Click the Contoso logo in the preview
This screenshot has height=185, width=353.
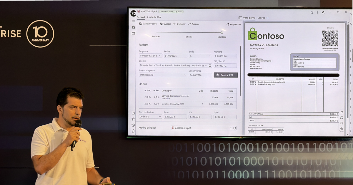point(266,34)
